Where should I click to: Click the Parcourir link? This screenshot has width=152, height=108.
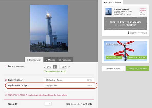[x=131, y=25]
